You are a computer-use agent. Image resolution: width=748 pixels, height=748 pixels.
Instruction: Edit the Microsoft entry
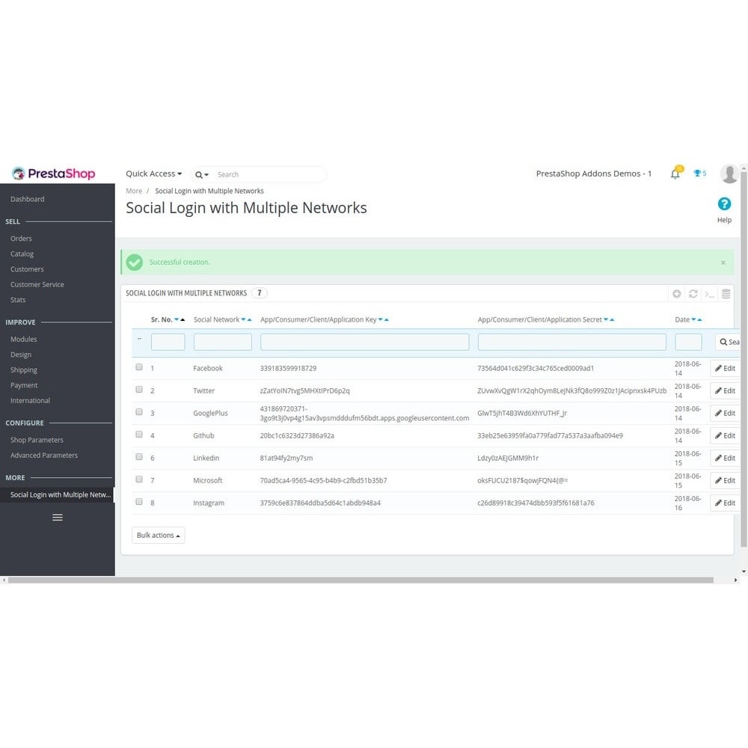tap(725, 480)
